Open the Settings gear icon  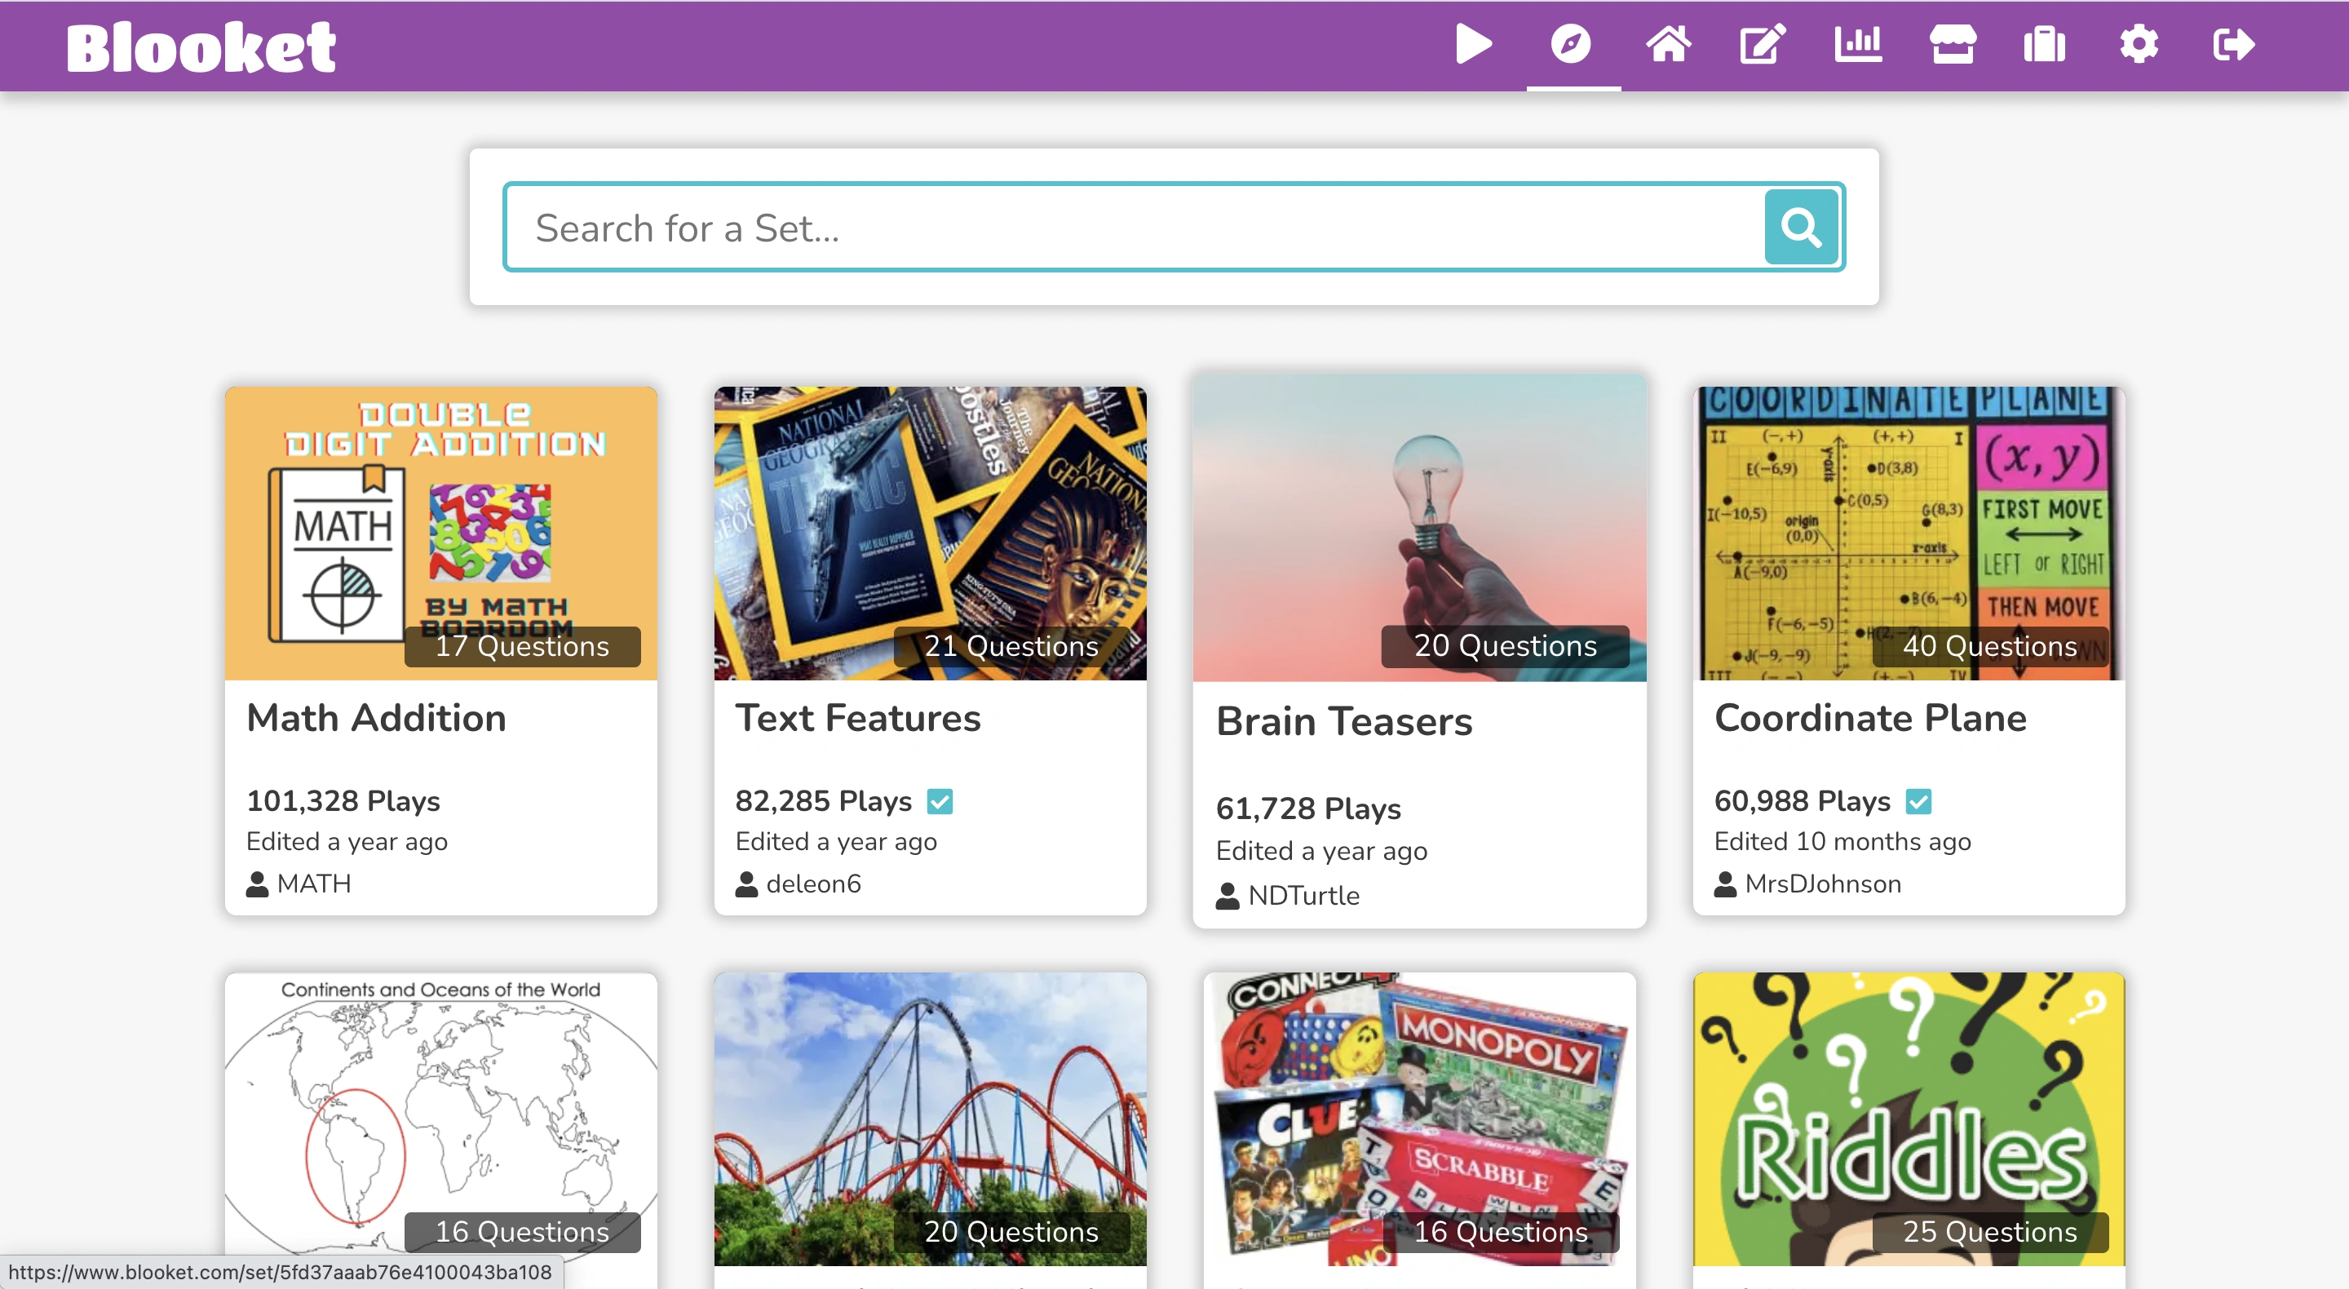tap(2139, 45)
